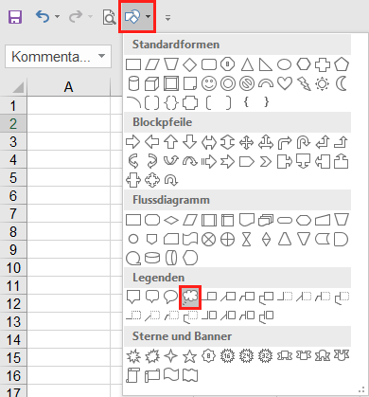The width and height of the screenshot is (369, 397).
Task: Select the flowchart decision diamond
Action: pyautogui.click(x=171, y=220)
